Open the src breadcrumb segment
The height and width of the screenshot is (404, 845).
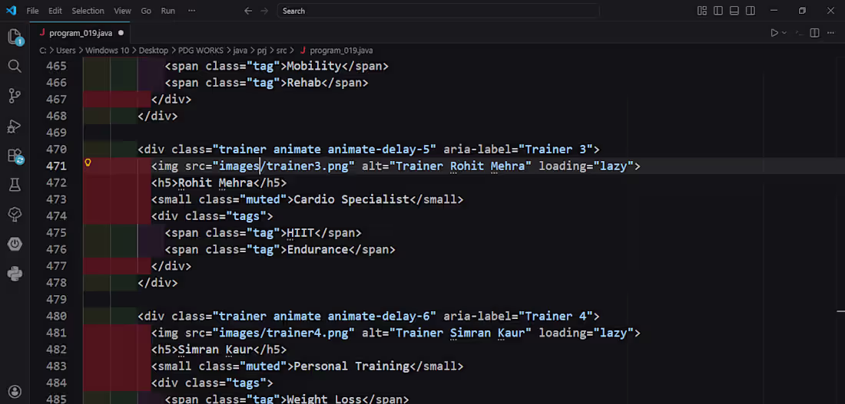pos(281,50)
